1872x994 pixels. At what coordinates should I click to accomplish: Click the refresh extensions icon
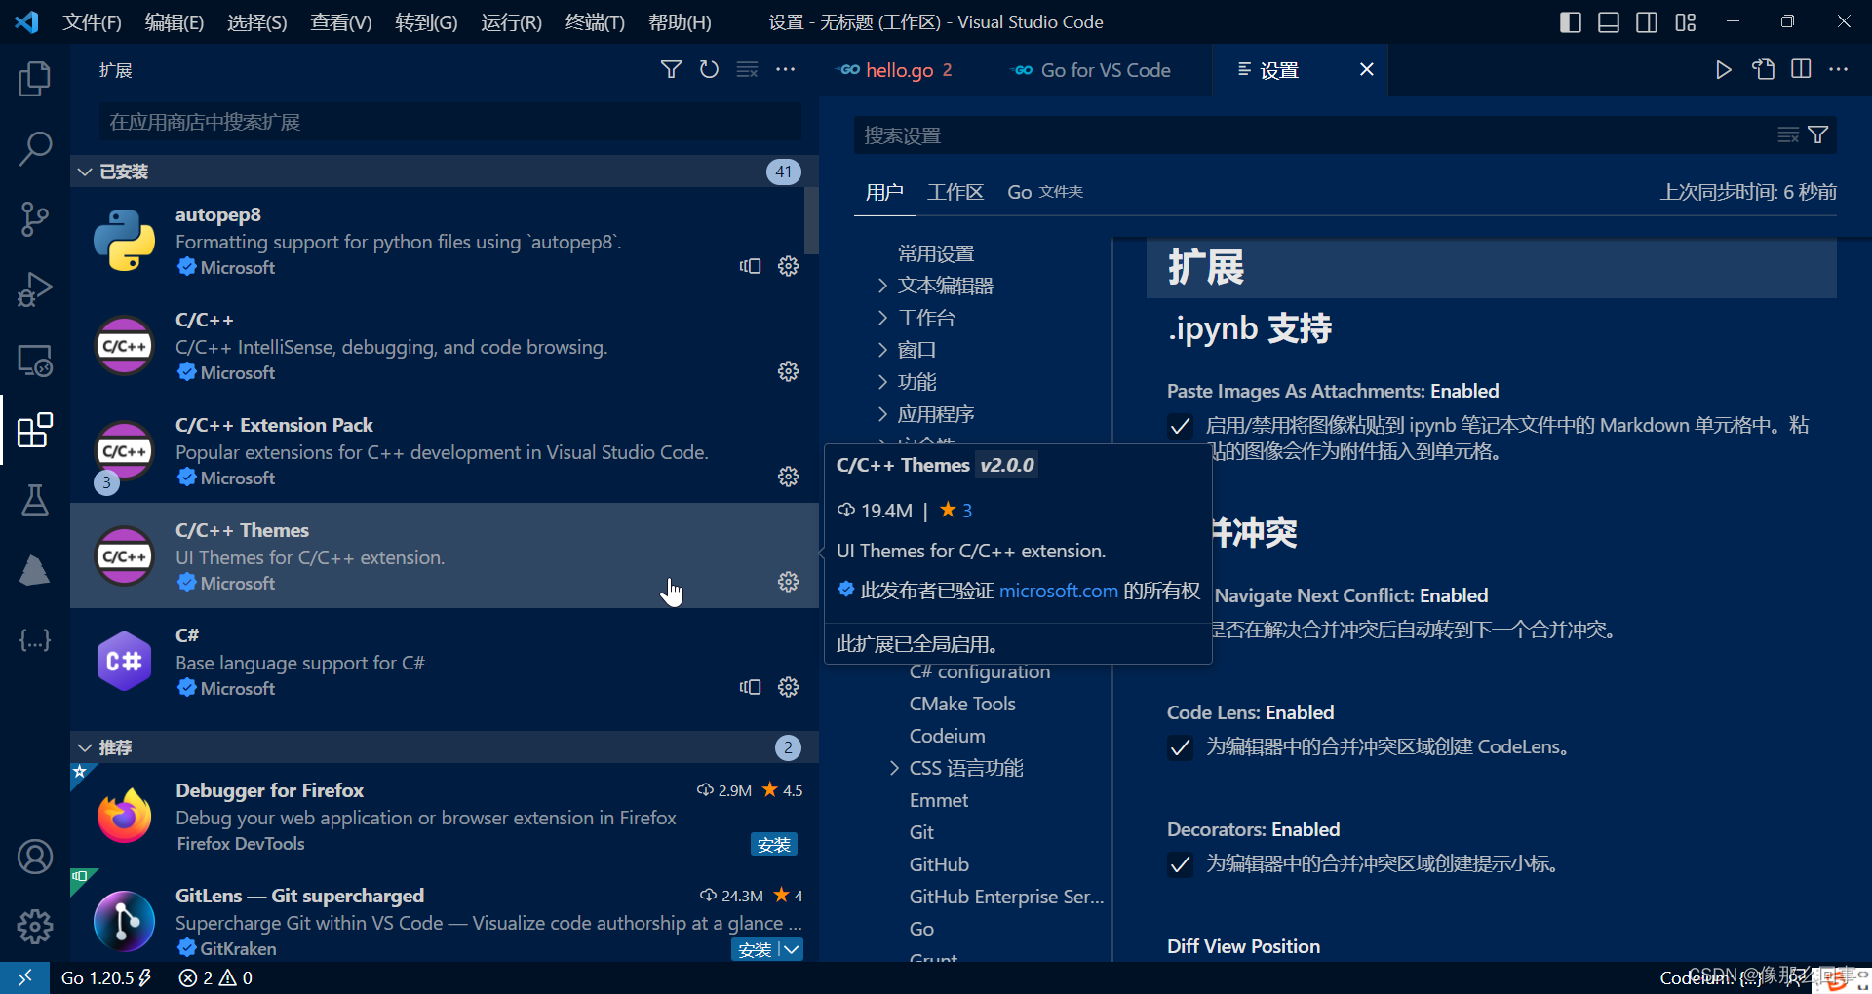pos(709,69)
